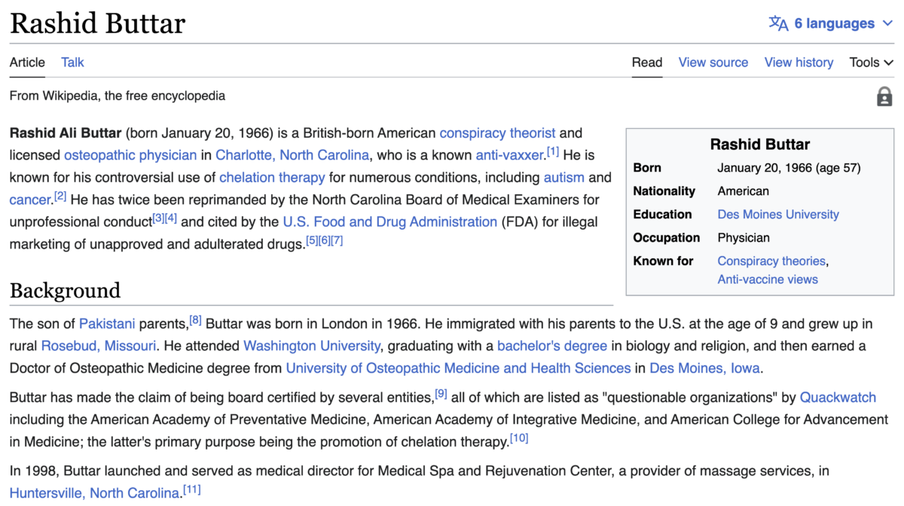Jump to citation [11]
The height and width of the screenshot is (506, 904).
(x=192, y=489)
